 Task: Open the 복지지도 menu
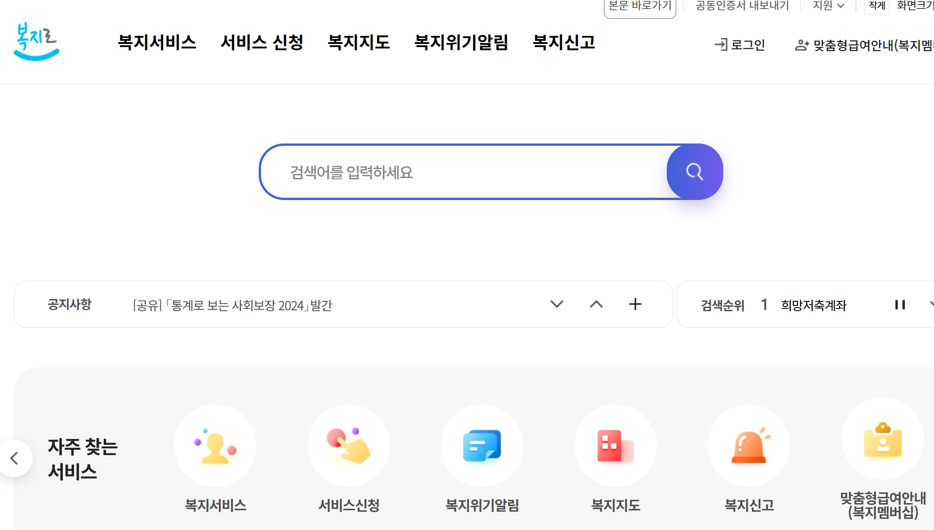click(x=359, y=43)
